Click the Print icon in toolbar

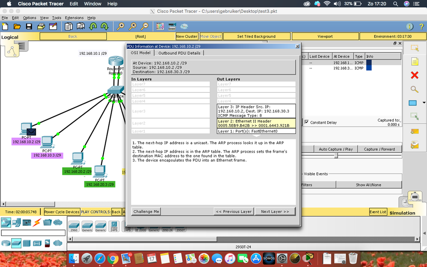tap(41, 27)
